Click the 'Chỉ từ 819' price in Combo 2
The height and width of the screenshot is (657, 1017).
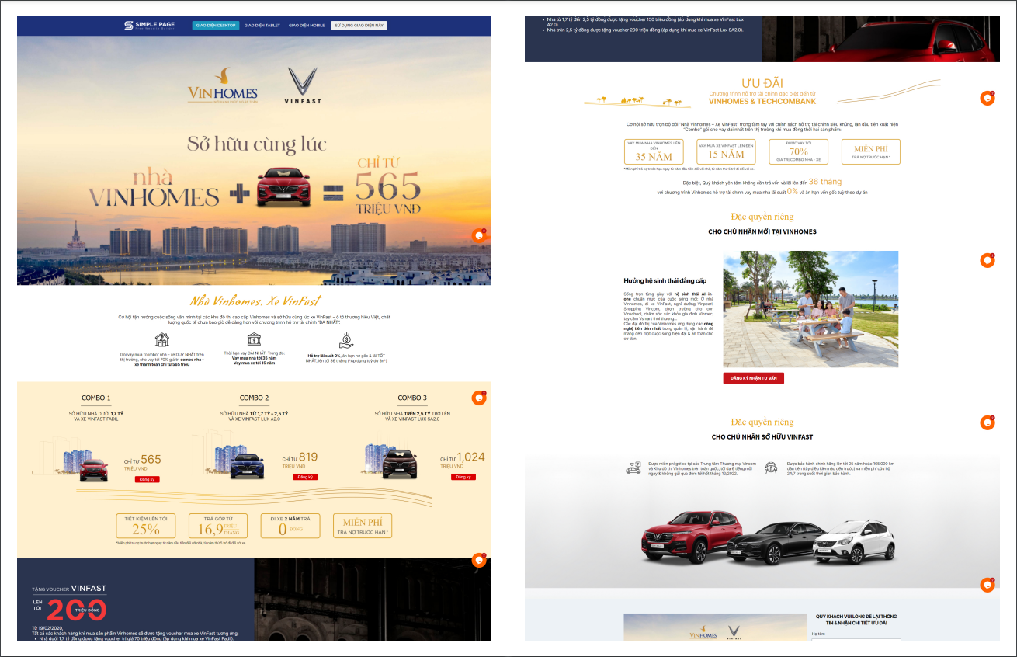click(x=300, y=459)
